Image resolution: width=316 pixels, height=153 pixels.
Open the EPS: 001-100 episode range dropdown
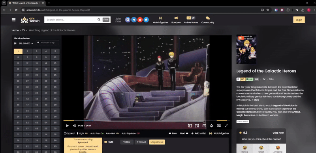coord(24,43)
